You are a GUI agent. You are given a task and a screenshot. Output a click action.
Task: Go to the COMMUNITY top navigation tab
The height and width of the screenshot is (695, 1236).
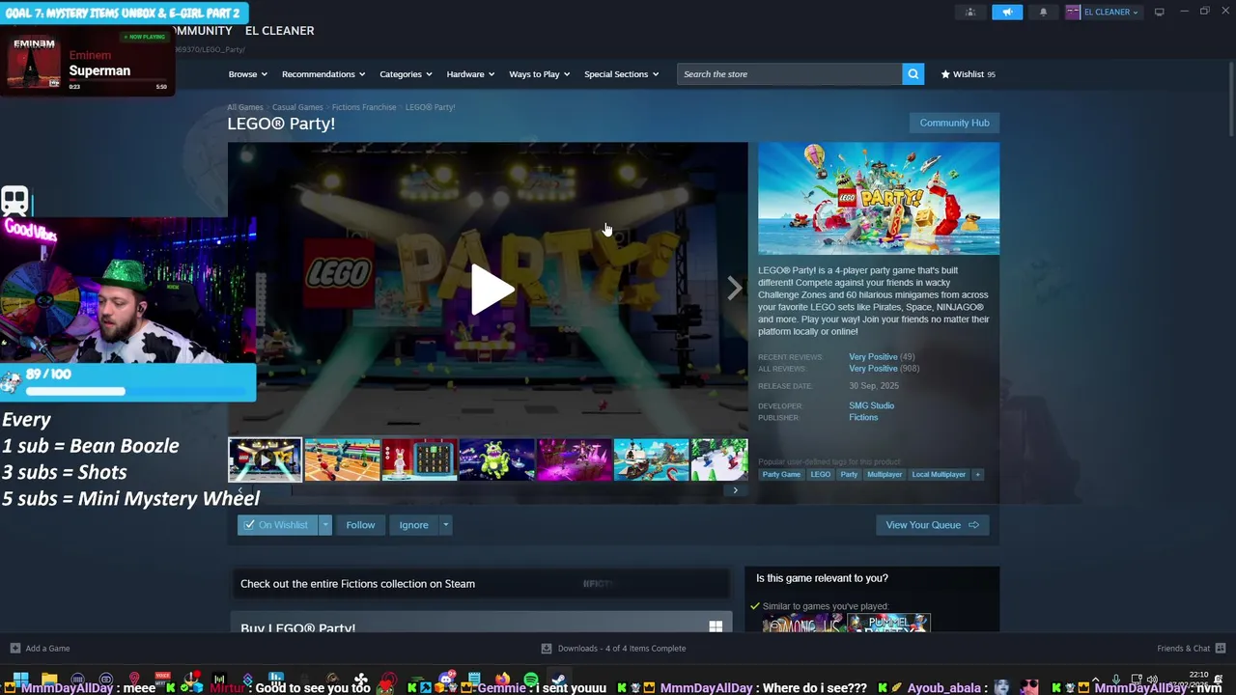click(x=199, y=31)
